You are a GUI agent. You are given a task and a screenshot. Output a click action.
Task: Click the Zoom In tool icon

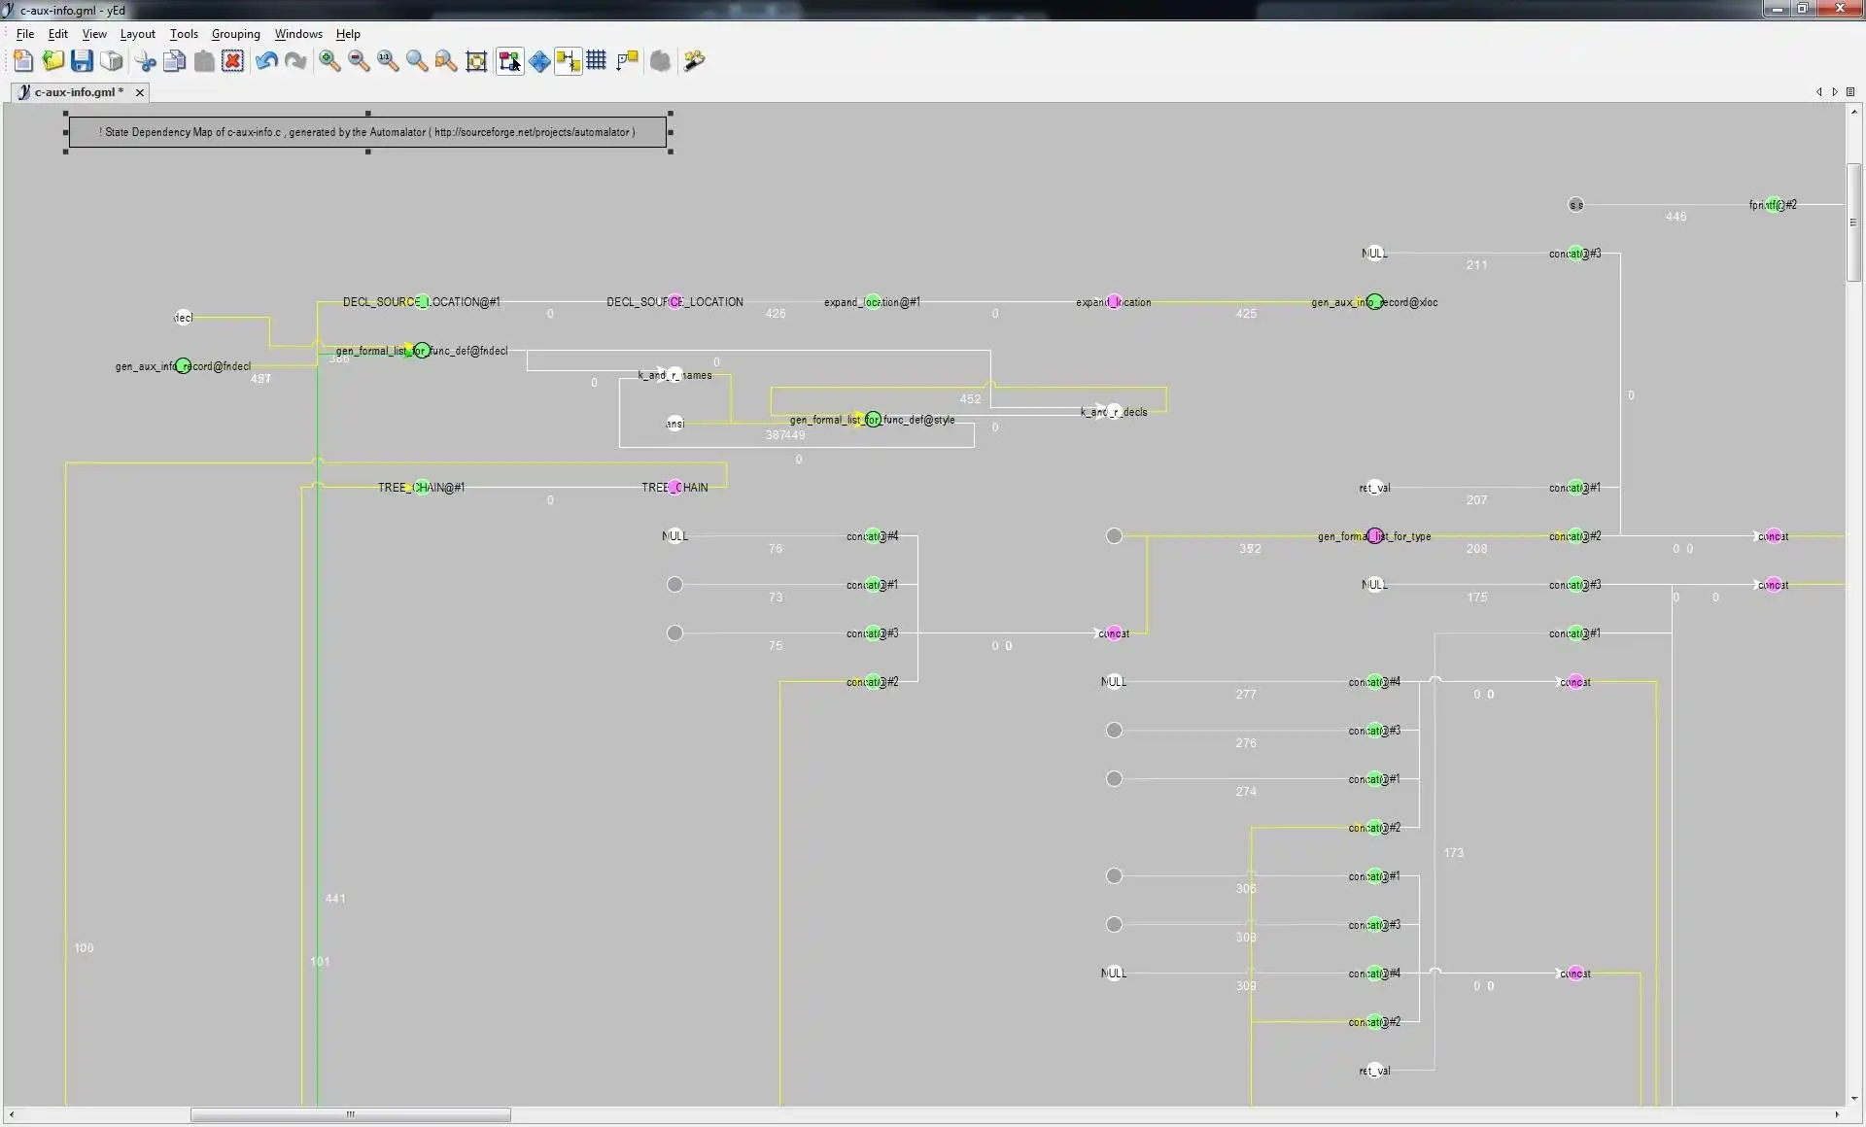(x=329, y=60)
